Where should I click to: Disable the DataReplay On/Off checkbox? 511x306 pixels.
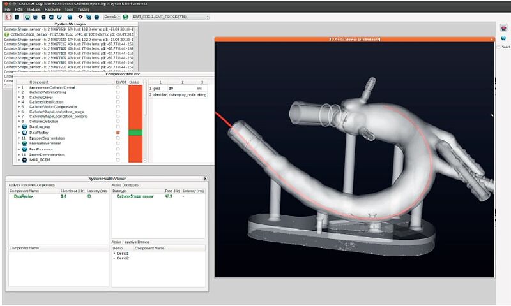click(118, 133)
